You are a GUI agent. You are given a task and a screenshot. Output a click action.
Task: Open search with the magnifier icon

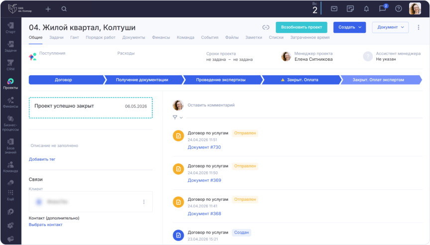point(64,9)
